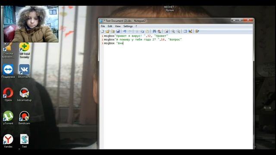Zoom out with the magnifier minus icon
This screenshot has width=276, height=155.
[178, 31]
